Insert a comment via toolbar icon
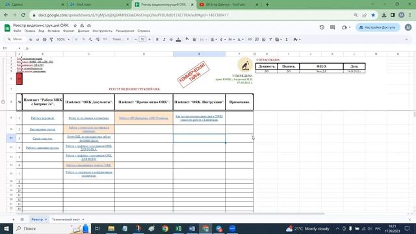416x234 pixels. (257, 39)
